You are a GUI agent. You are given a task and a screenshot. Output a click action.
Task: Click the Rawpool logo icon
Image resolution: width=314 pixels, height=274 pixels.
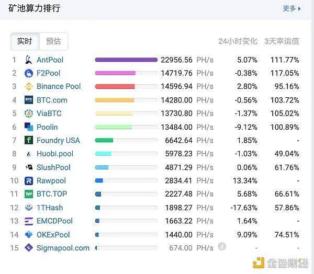(29, 181)
